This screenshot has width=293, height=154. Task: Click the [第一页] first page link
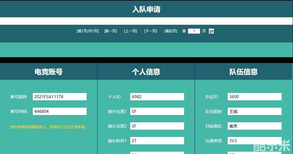110,31
